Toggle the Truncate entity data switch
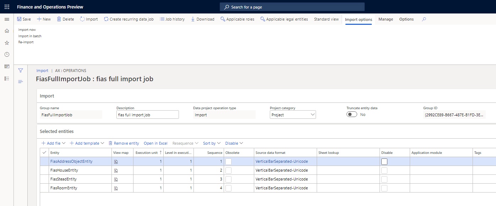Screen dimensions: 496x206 351,114
